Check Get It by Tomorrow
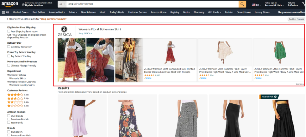Image resolution: width=306 pixels, height=137 pixels. (8, 46)
